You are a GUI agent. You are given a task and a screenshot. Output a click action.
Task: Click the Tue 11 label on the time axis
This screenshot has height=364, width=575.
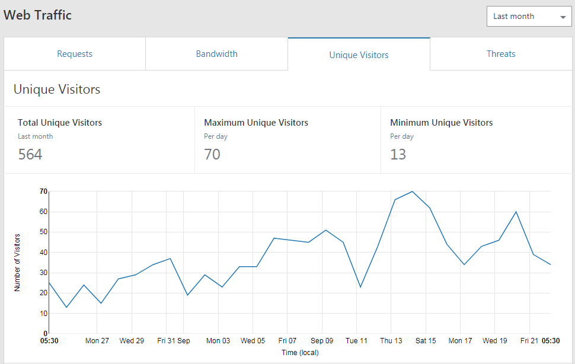(356, 341)
